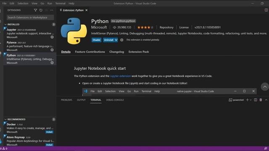Viewport: 269px width, 151px height.
Task: Open gear icon next to Uninstall button
Action: coord(121,40)
